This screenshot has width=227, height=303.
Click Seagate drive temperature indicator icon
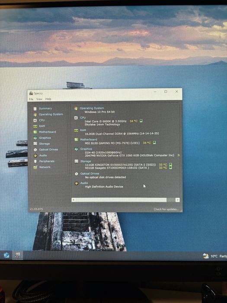pyautogui.click(x=170, y=168)
